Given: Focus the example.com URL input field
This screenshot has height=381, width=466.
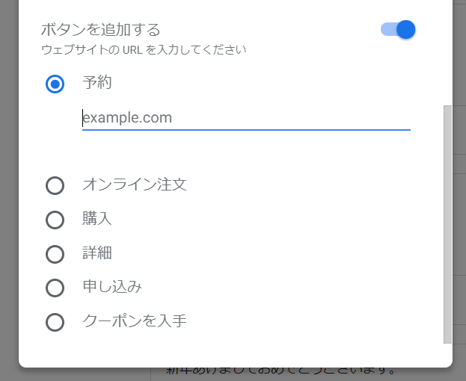Looking at the screenshot, I should pos(246,118).
